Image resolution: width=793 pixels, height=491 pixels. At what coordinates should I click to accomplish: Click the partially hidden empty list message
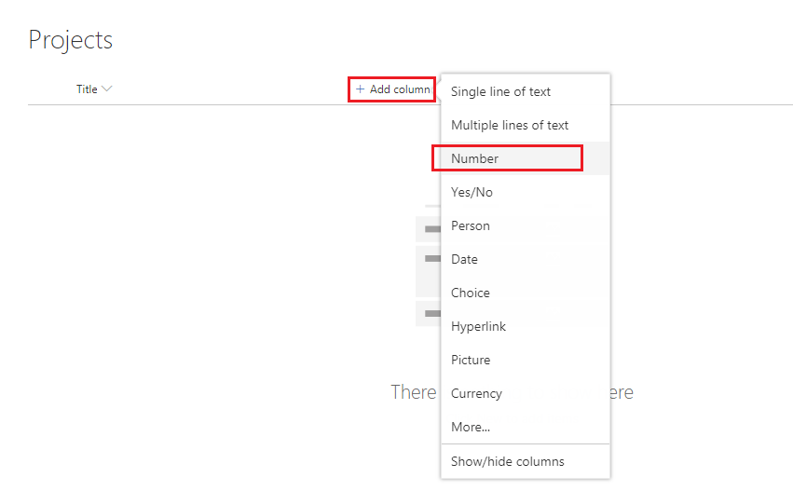point(414,392)
